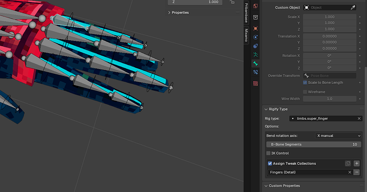Collapse the Rigify Type panel

tap(266, 109)
